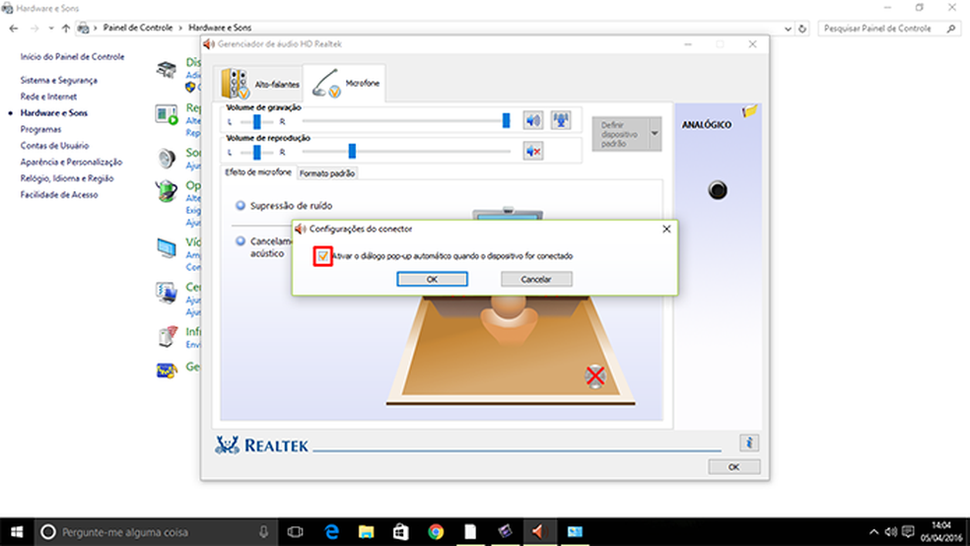Open Contas de Usuário link
Screen dimensions: 970x546
pyautogui.click(x=54, y=145)
